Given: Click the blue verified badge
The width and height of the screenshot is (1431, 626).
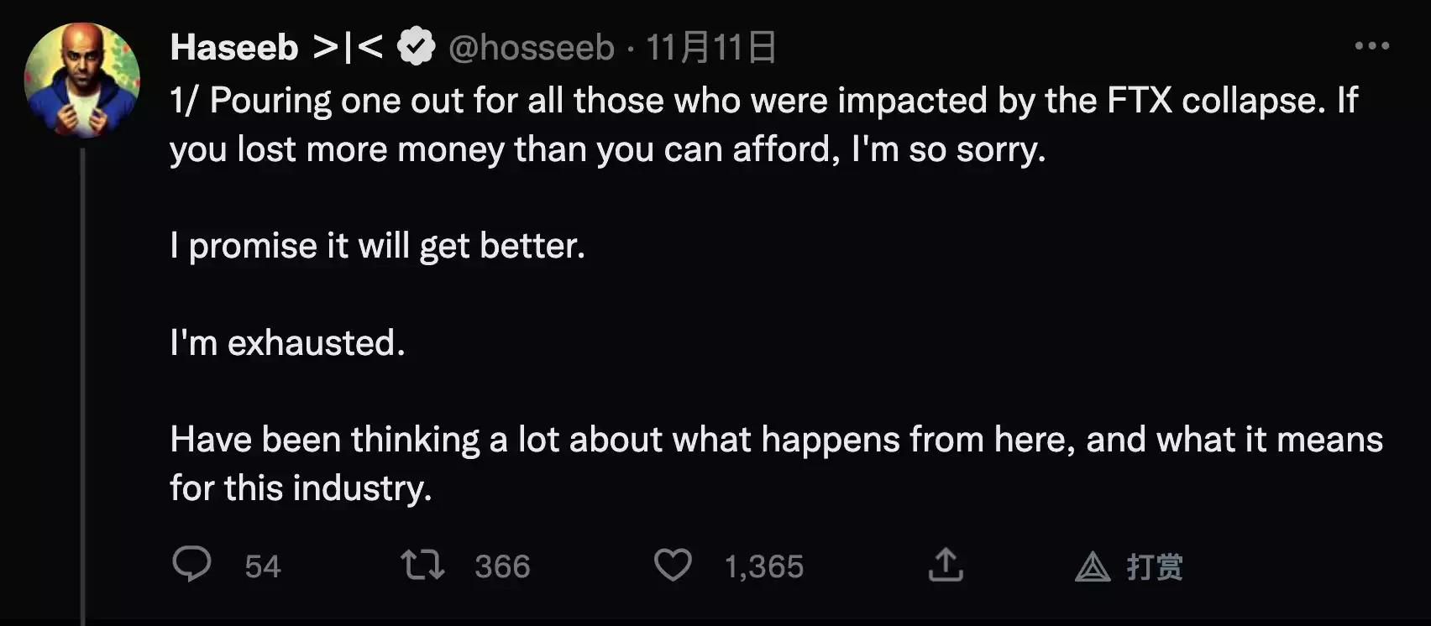Looking at the screenshot, I should (x=417, y=47).
